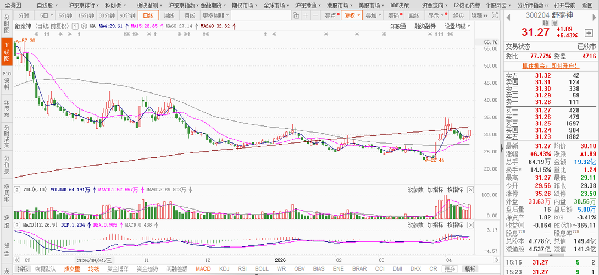Select the 深度F9 sidebar tab
The height and width of the screenshot is (275, 599).
[7, 107]
